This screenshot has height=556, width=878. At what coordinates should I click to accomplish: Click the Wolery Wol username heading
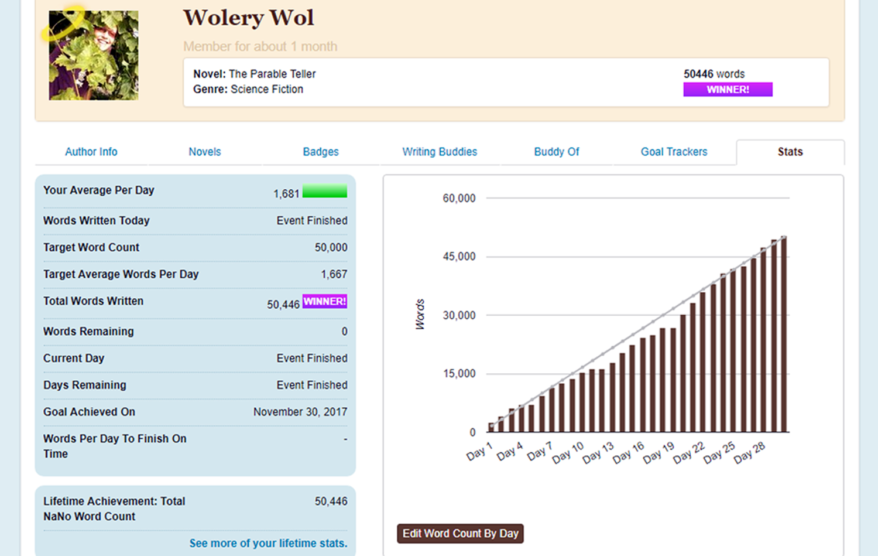[248, 18]
